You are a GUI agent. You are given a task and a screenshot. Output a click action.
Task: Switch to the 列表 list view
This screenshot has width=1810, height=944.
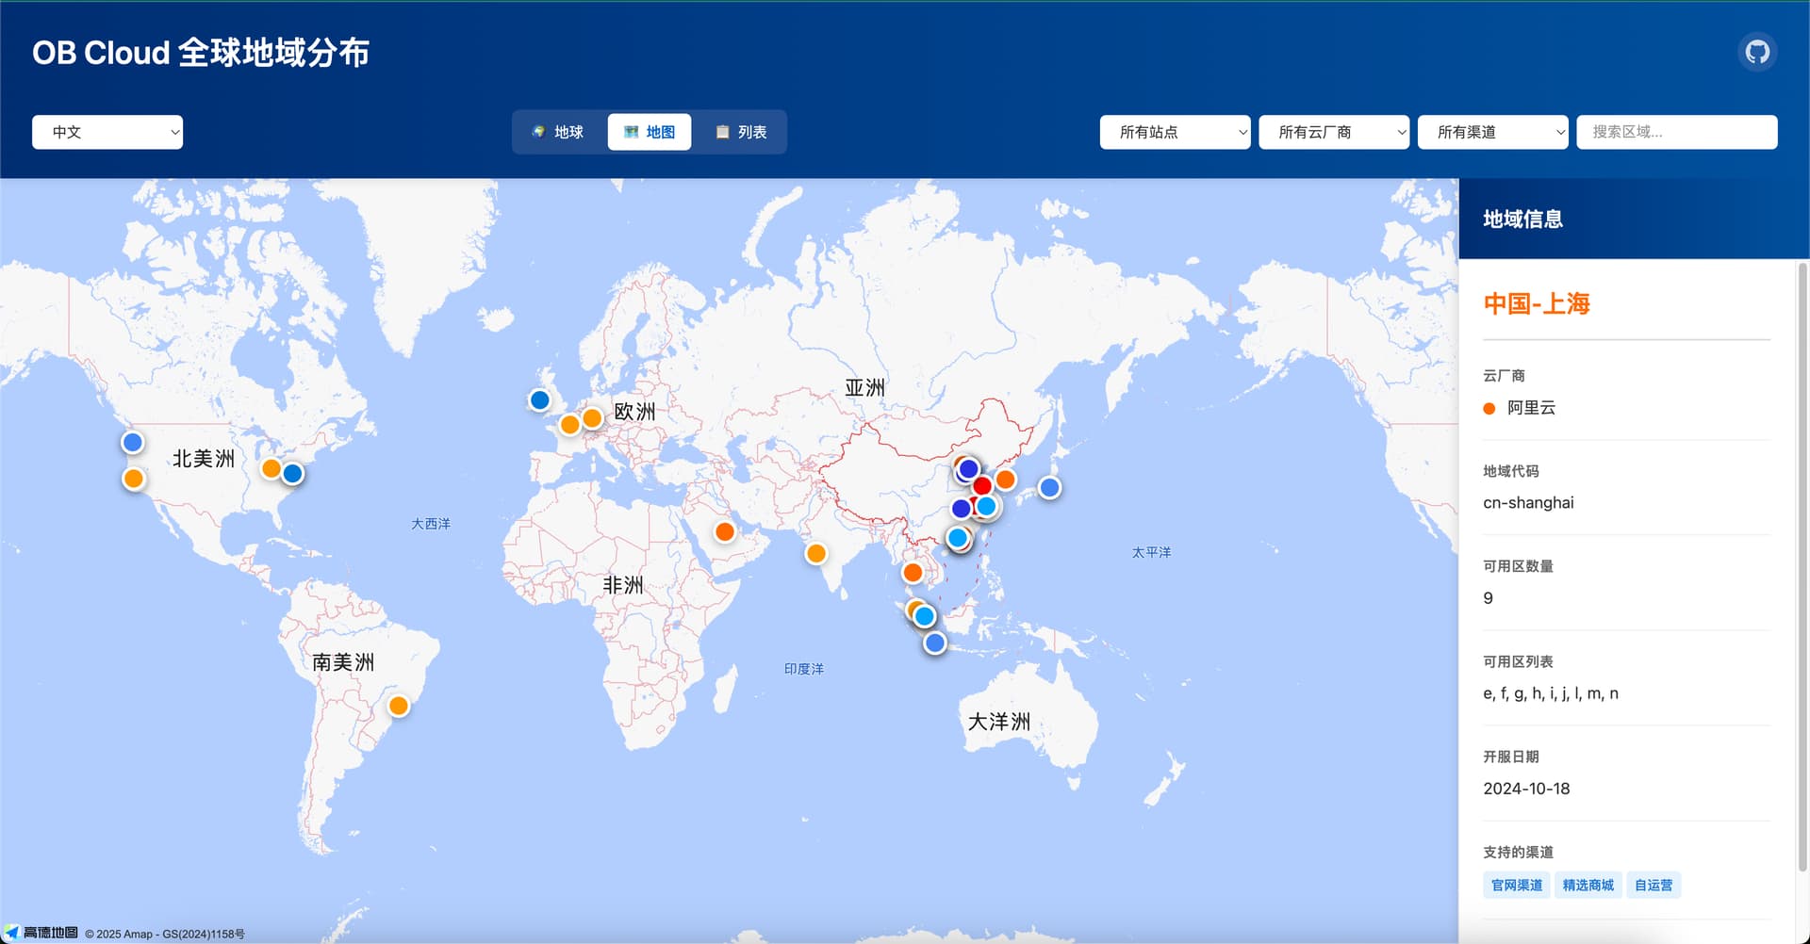(741, 132)
